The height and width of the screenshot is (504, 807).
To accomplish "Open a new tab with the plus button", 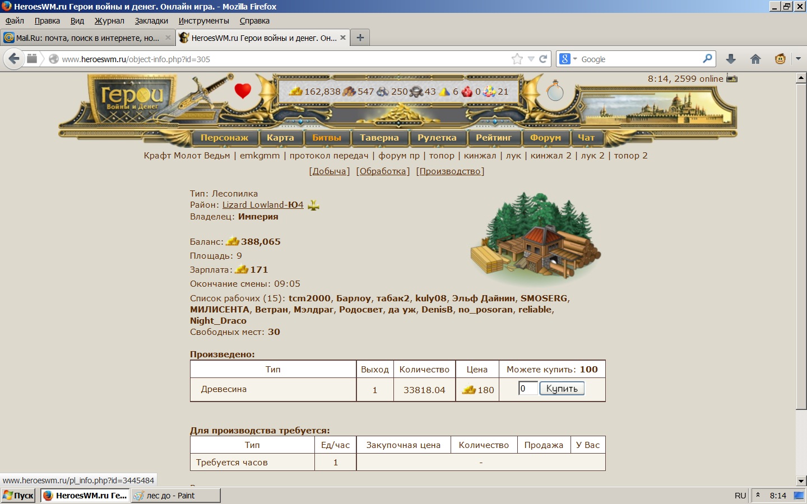I will [x=360, y=38].
